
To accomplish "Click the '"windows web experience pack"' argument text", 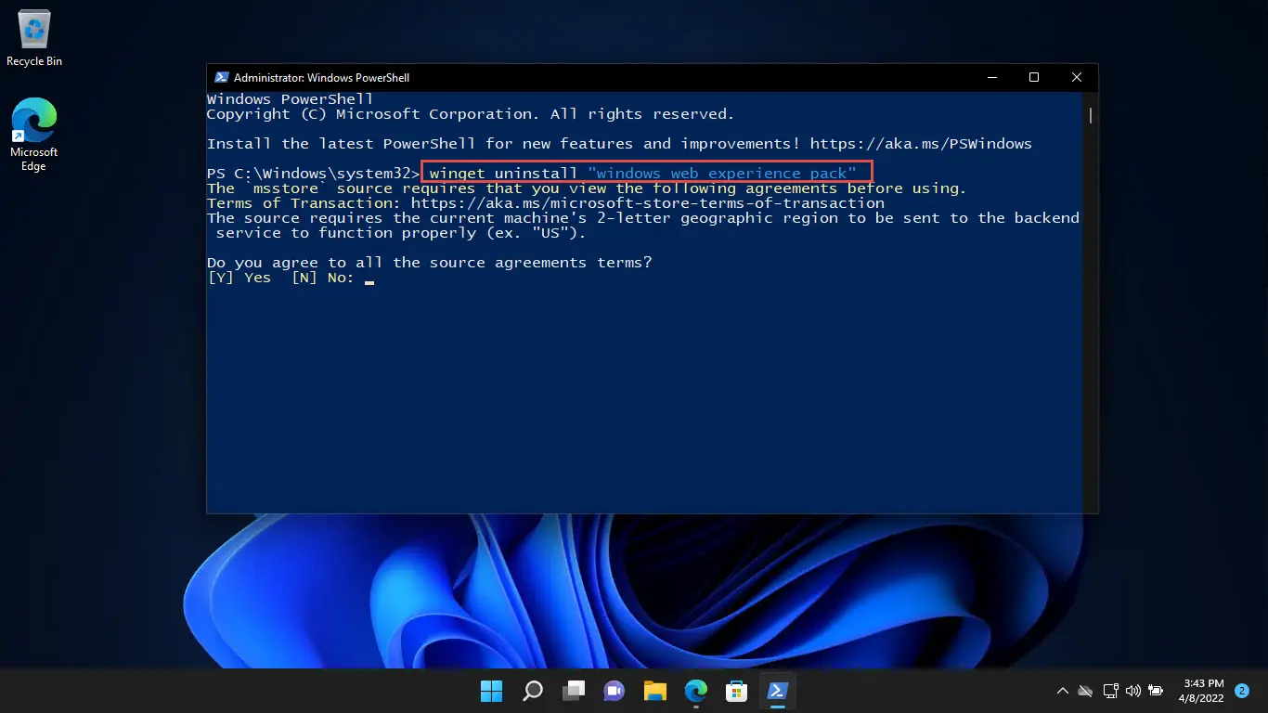I will pos(722,174).
